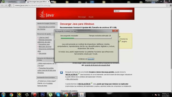This screenshot has height=97, width=172.
Task: Click Tiempo restante estimado text
Action: click(x=100, y=36)
